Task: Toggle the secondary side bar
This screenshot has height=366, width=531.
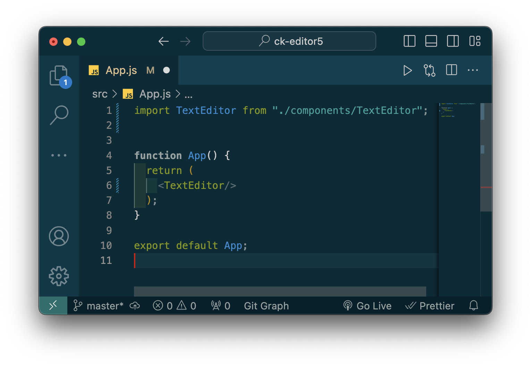Action: click(x=453, y=41)
